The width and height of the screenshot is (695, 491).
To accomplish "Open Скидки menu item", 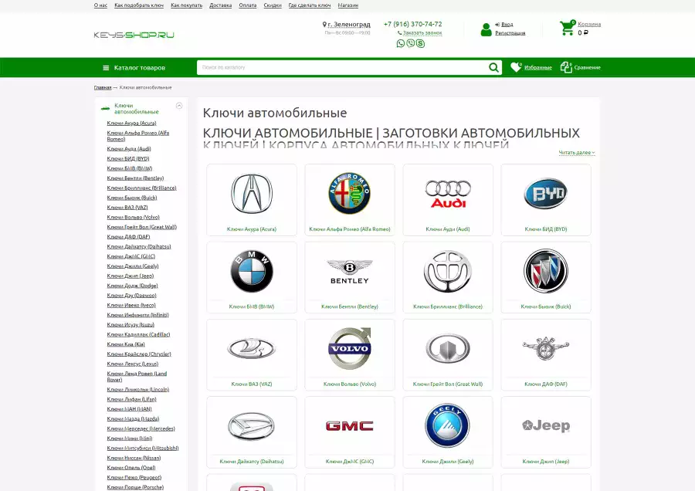I will click(273, 5).
